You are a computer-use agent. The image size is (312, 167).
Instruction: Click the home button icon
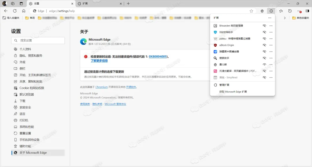(x=24, y=11)
